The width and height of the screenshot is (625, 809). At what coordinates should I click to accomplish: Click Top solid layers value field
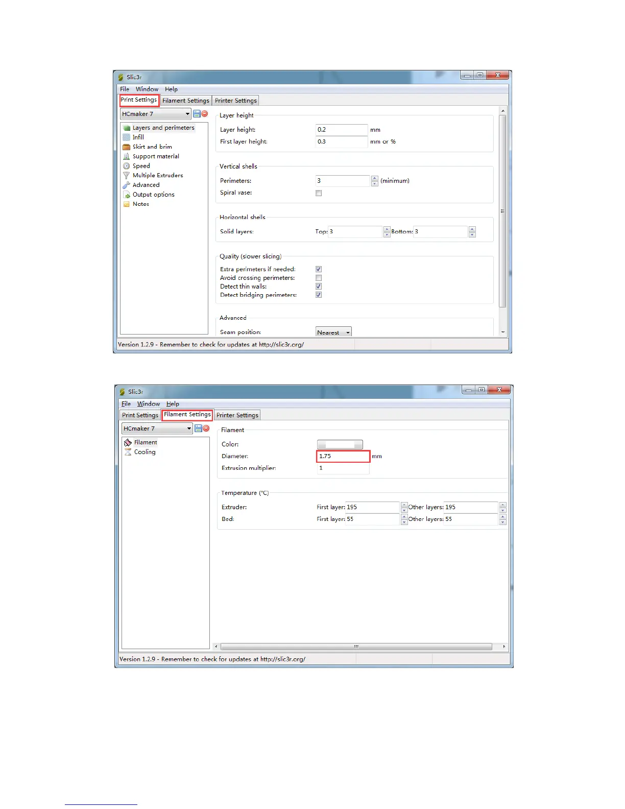[x=355, y=232]
